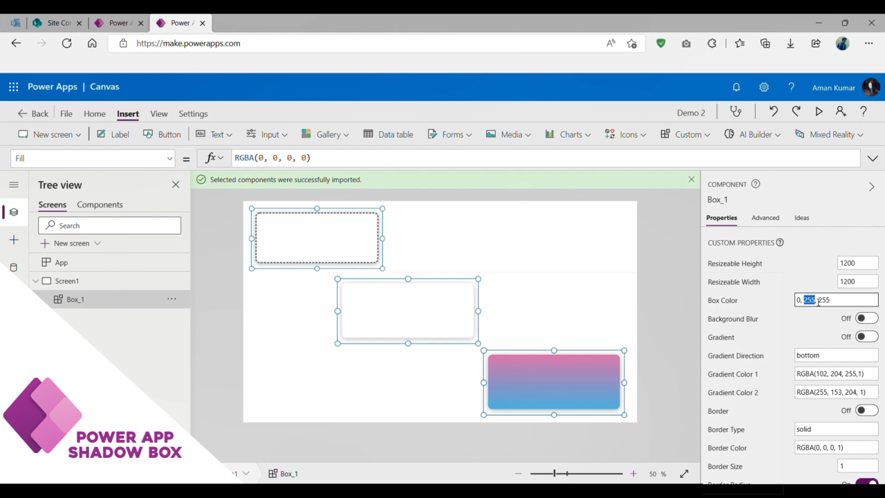Run the App checker stethoscope icon
The height and width of the screenshot is (498, 885).
tap(736, 111)
